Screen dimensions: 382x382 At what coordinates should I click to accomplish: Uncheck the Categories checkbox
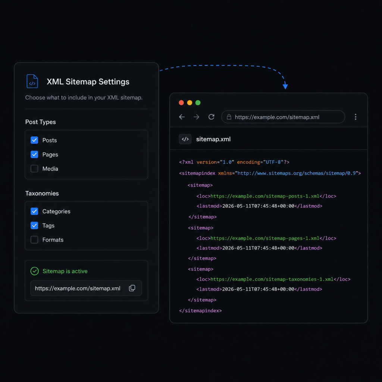point(34,211)
